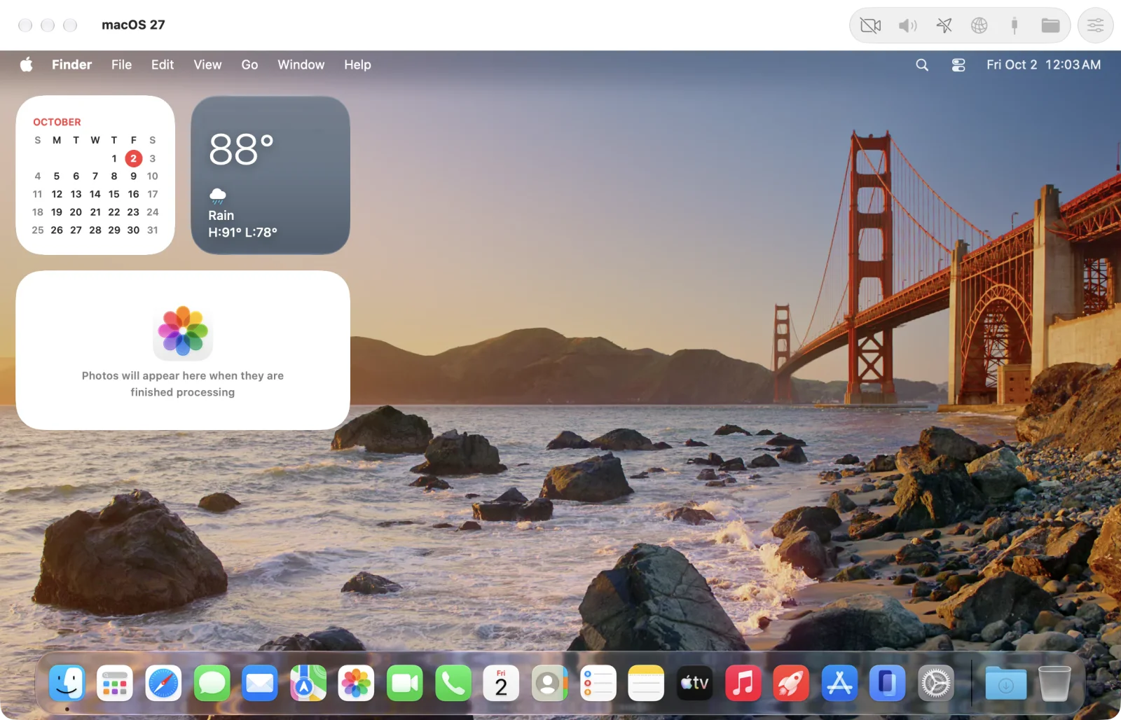Screen dimensions: 1121x720
Task: Open Calendar icon showing Fri 2
Action: [x=501, y=683]
